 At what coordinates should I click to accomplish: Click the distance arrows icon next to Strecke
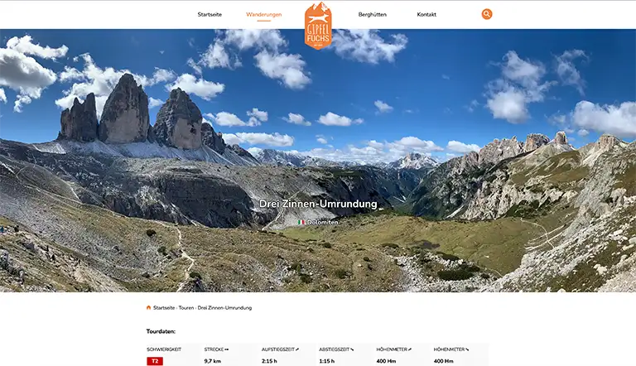pos(227,349)
